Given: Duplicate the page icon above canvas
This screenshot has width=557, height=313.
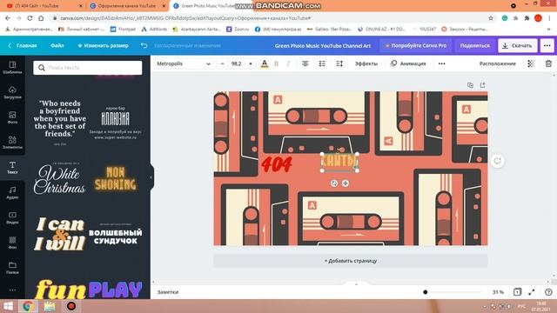Looking at the screenshot, I should pos(470,85).
